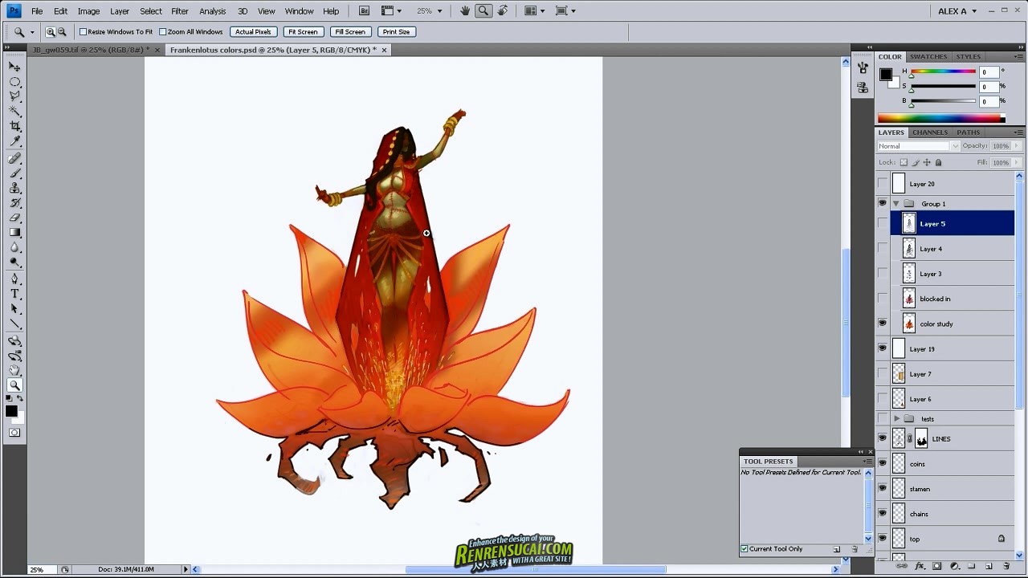
Task: Click the Delete layer trash icon
Action: click(1006, 567)
